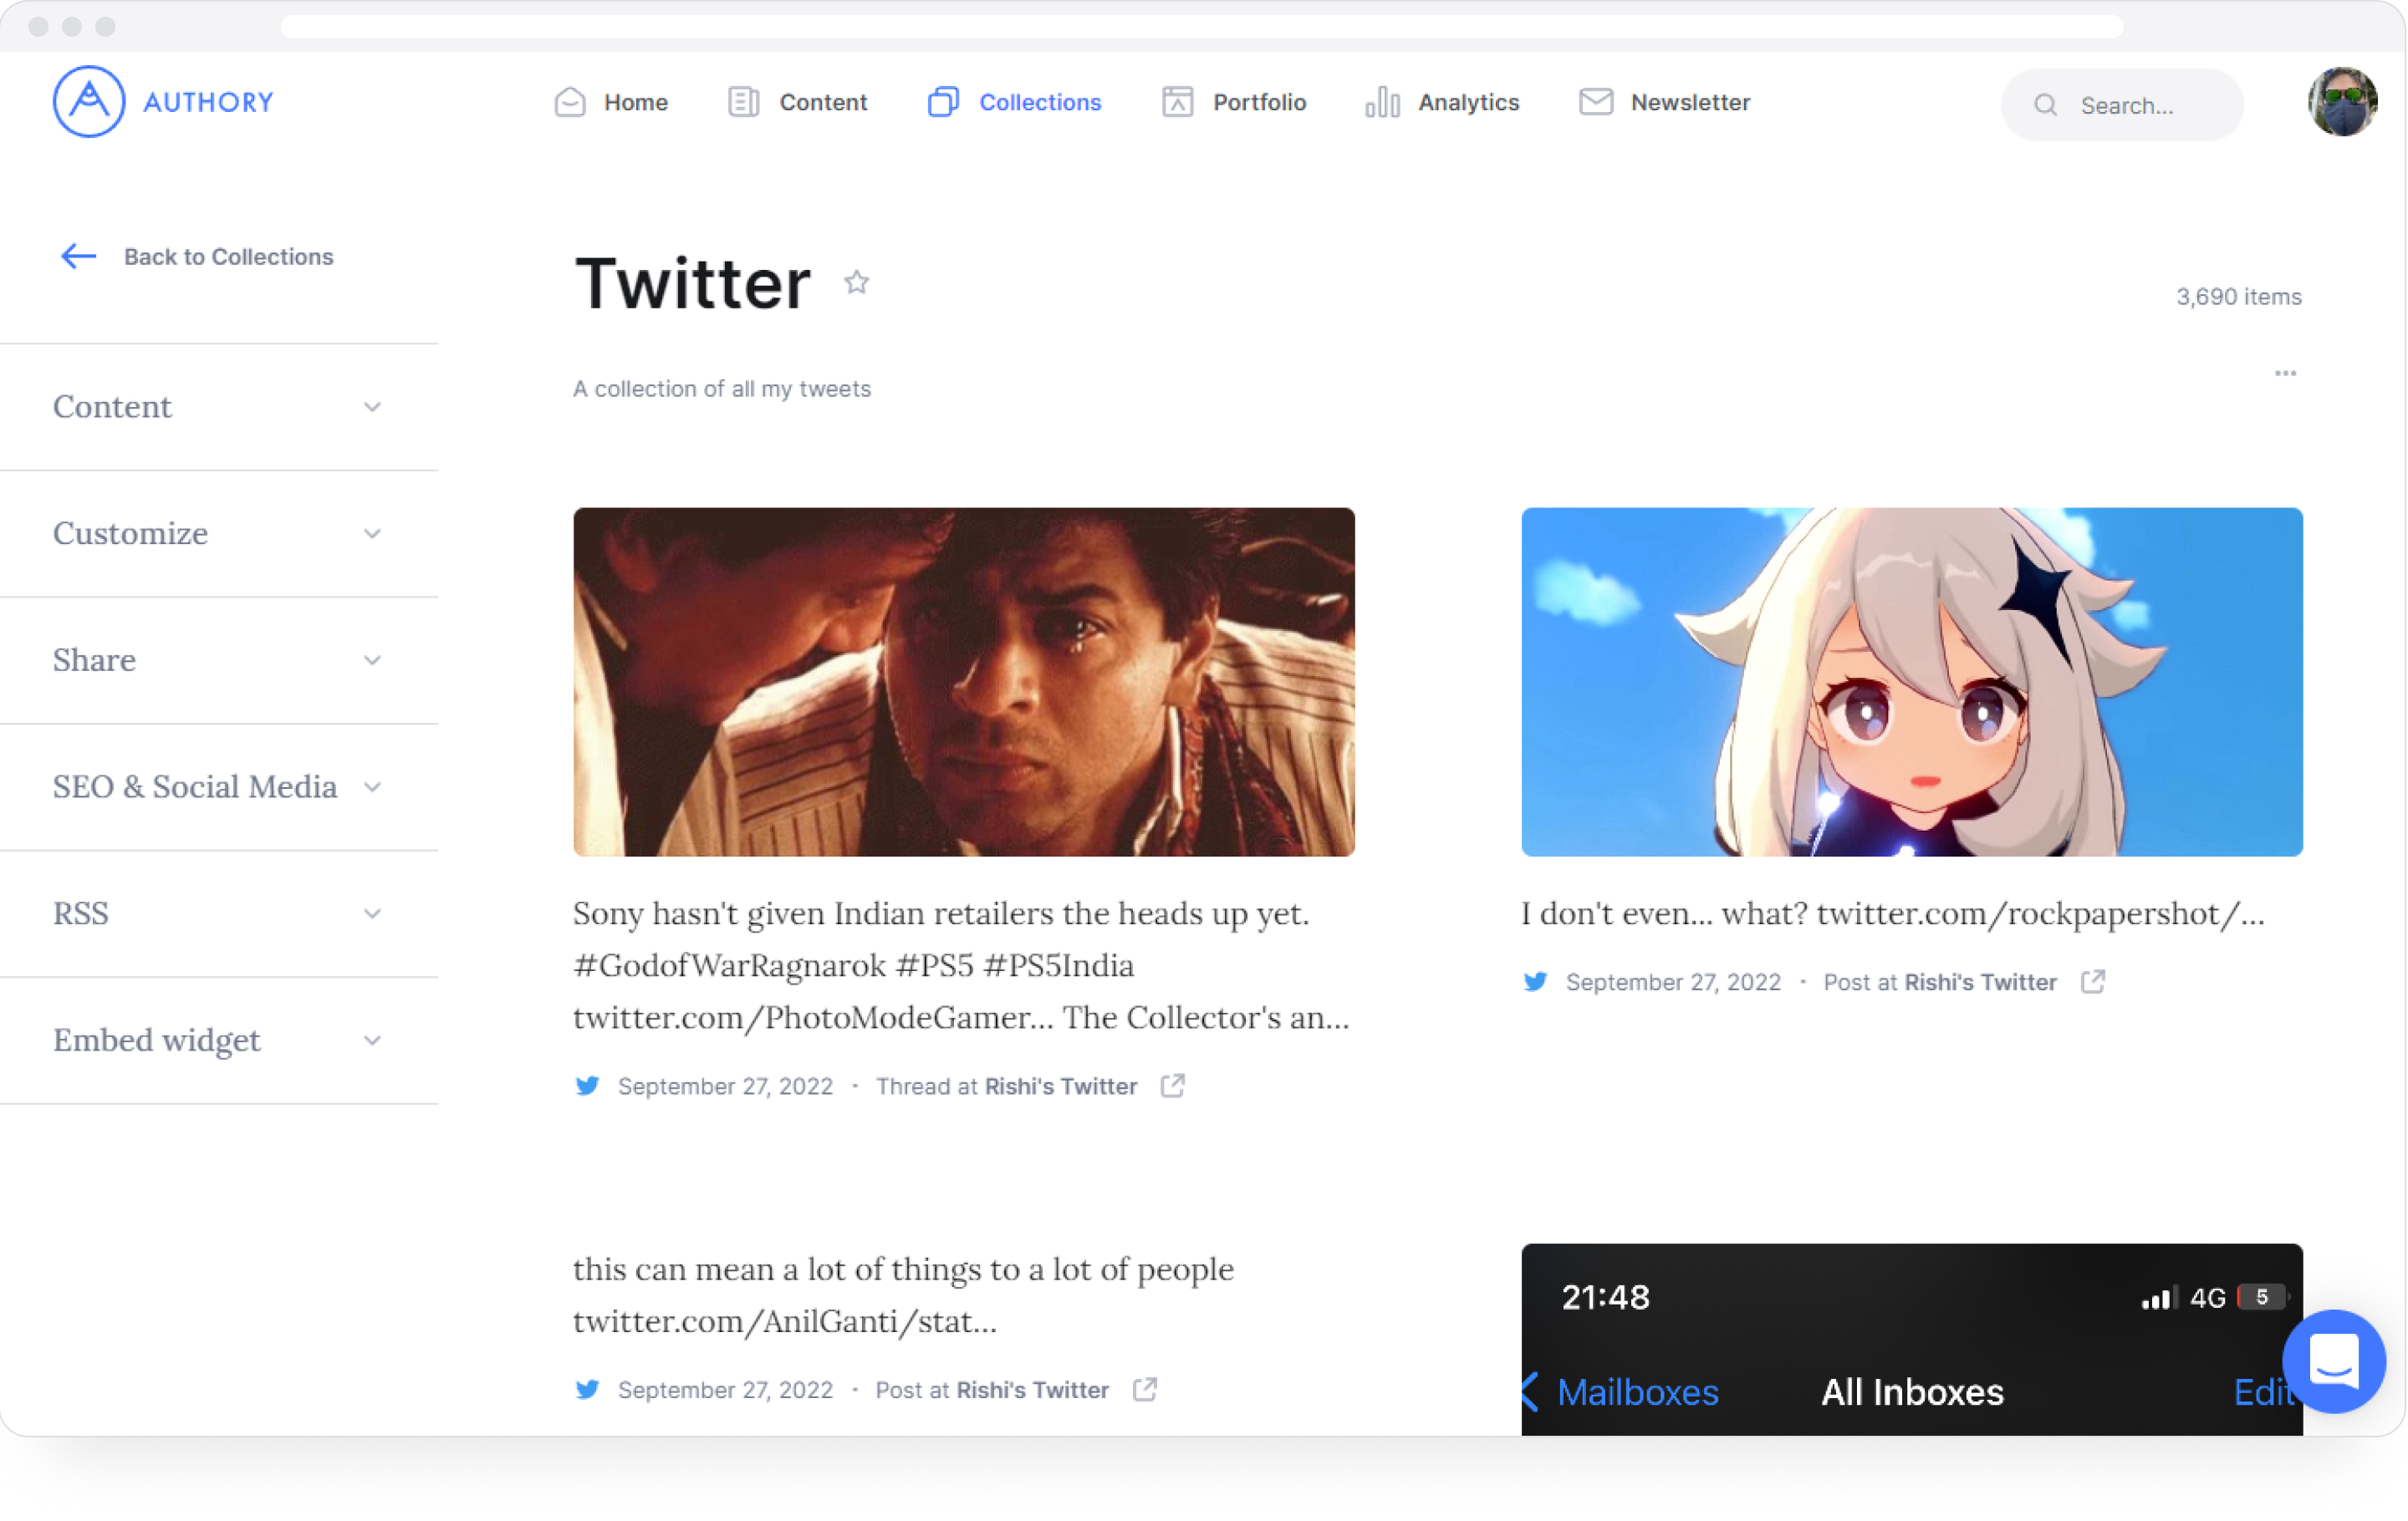Viewport: 2408px width, 1521px height.
Task: Open external link on AnilGanti post
Action: pos(1145,1390)
